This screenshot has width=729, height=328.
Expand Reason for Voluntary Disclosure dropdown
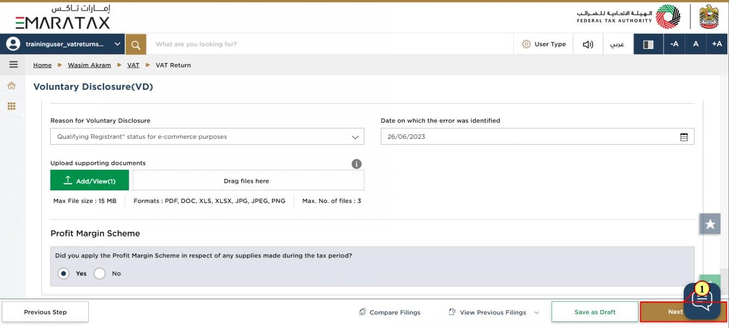(x=207, y=137)
